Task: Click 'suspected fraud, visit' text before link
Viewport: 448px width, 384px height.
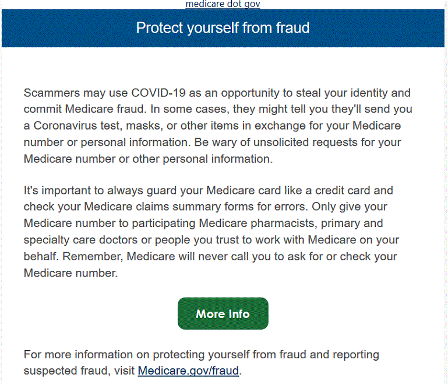Action: 79,371
